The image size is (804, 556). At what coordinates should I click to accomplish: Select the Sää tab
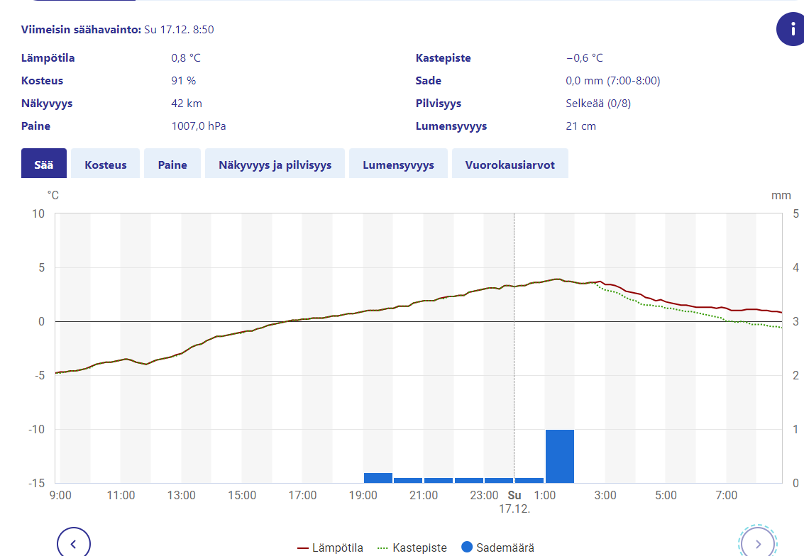click(44, 164)
